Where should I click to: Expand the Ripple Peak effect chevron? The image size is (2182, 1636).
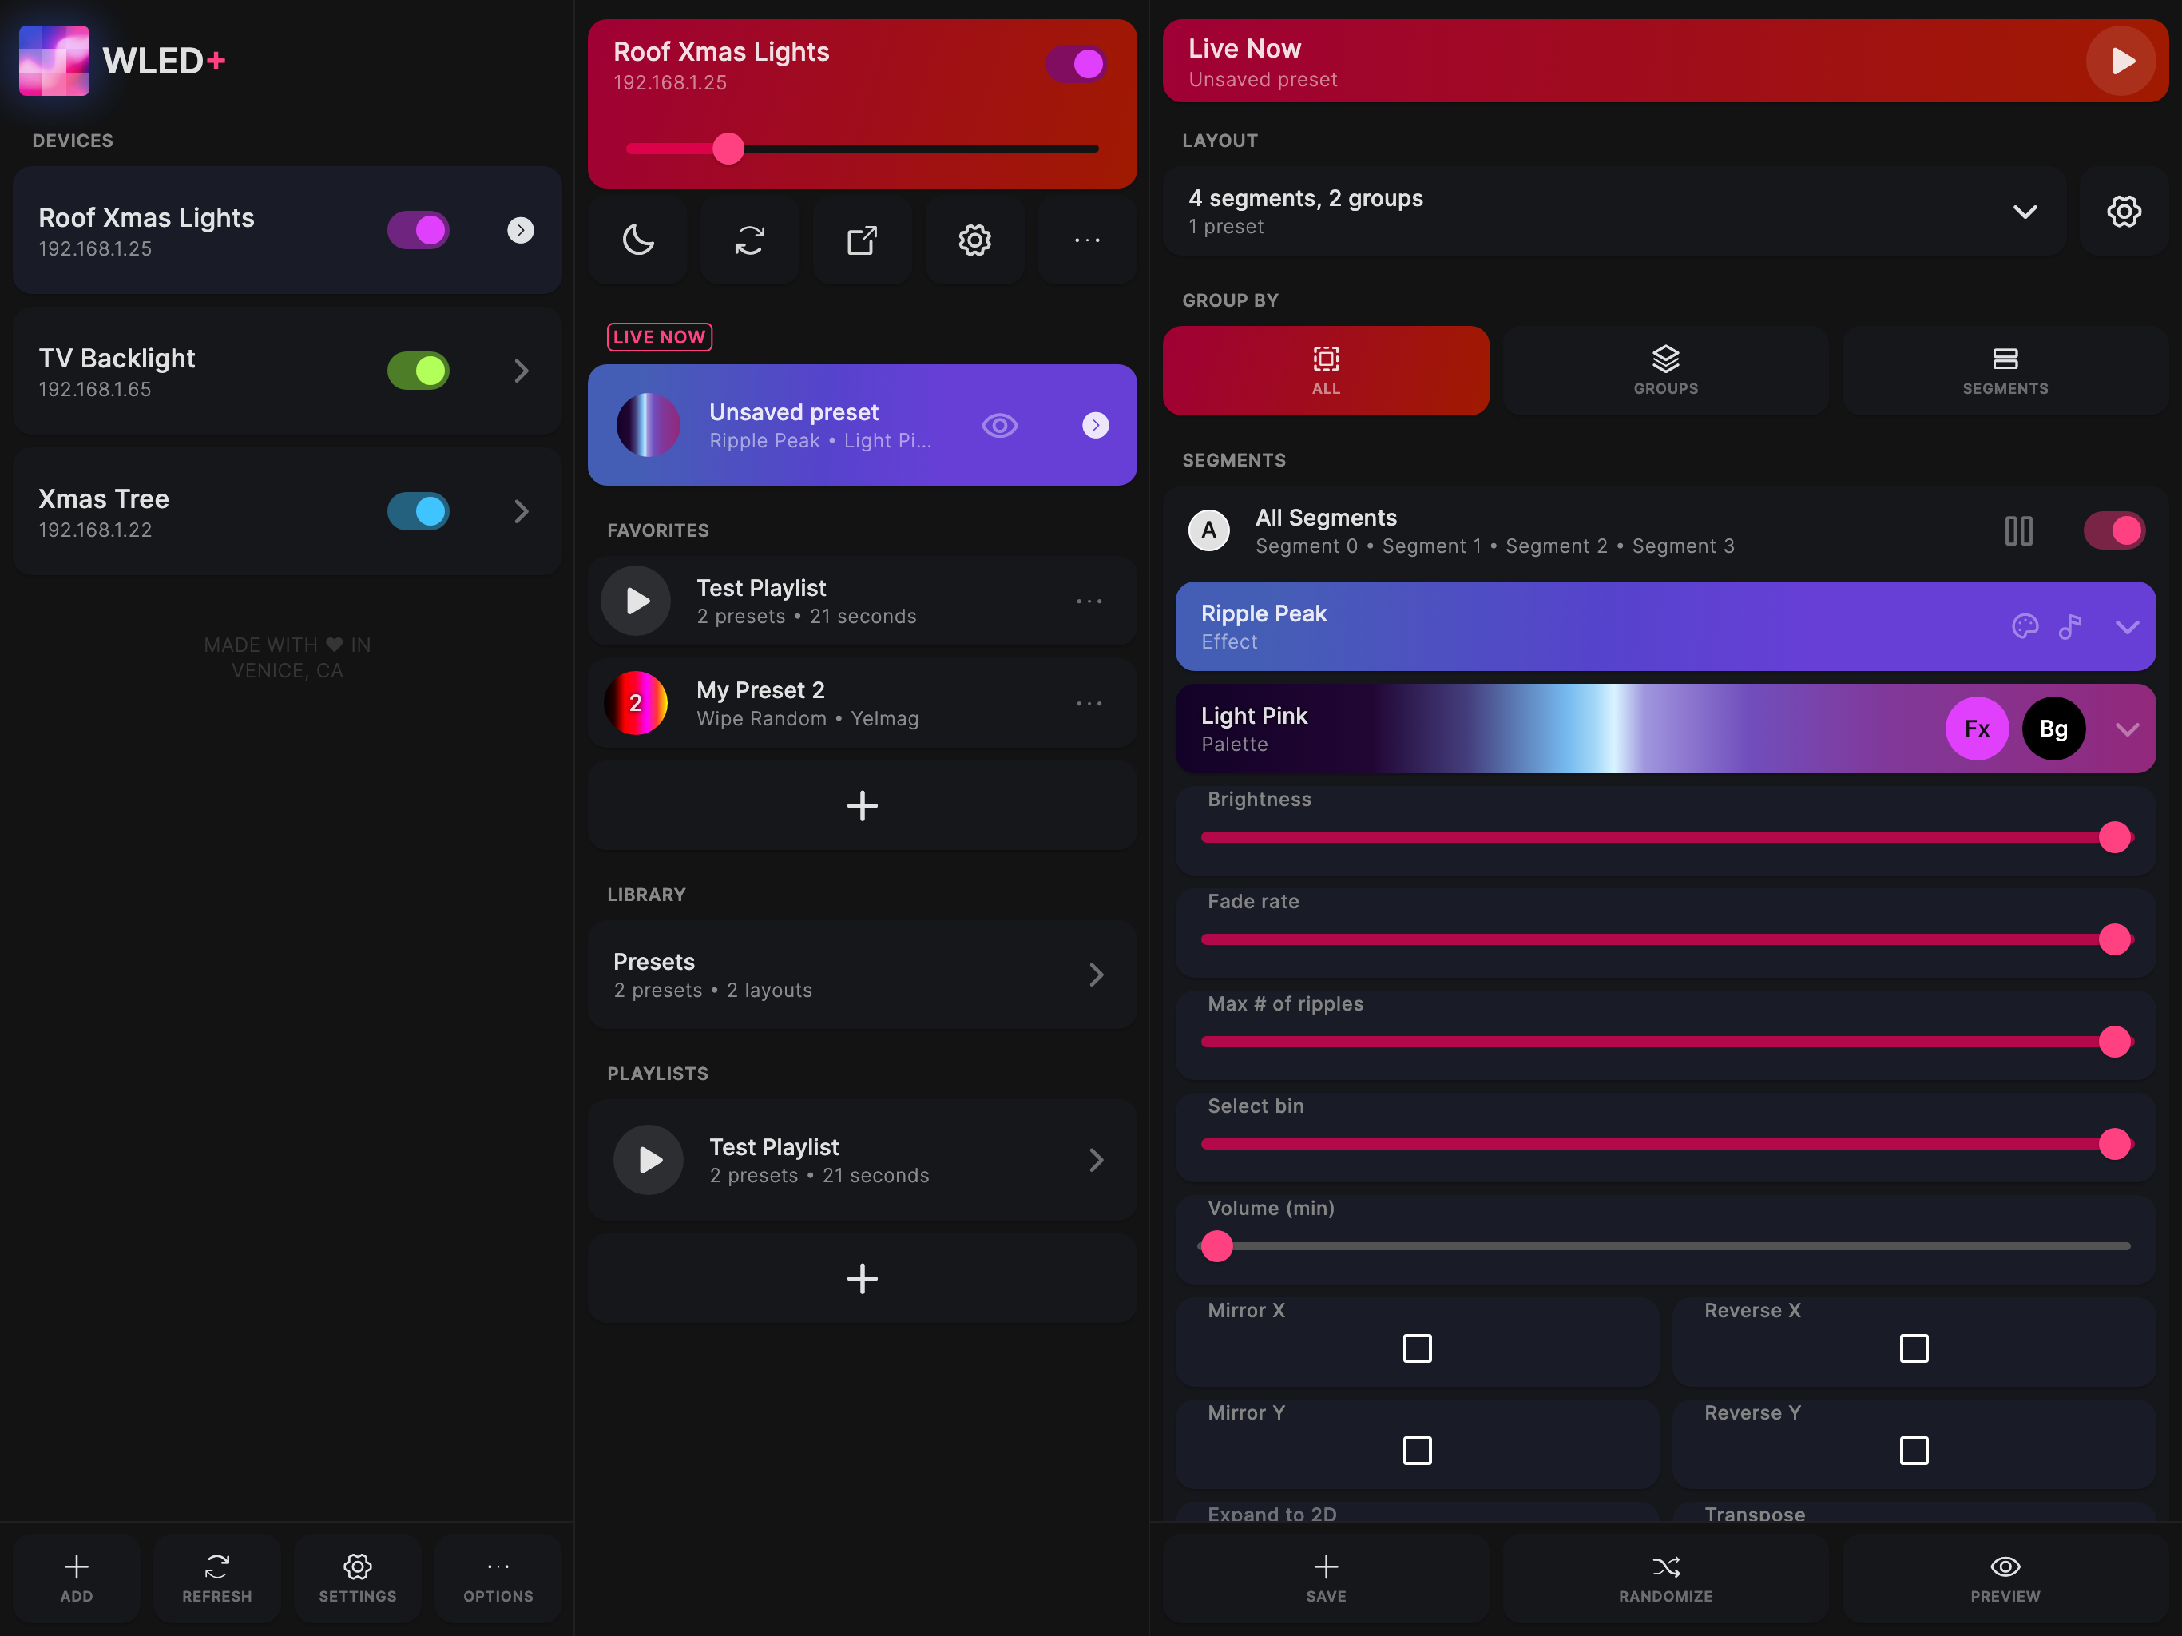[2127, 626]
